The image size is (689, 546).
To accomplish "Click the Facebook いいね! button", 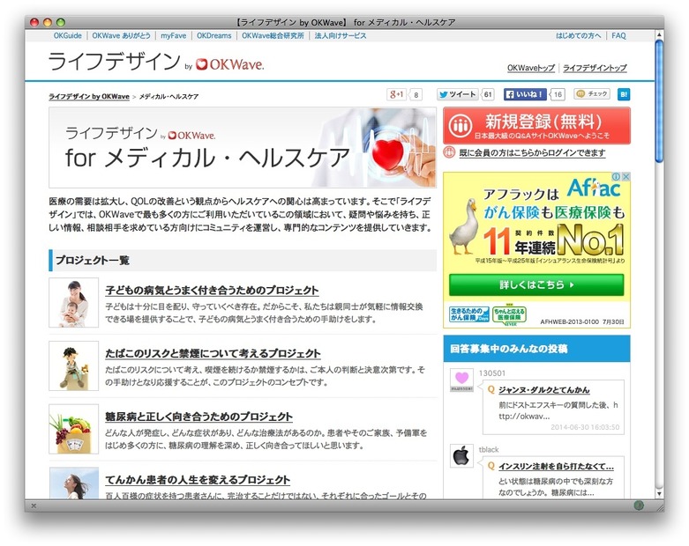I will 525,94.
